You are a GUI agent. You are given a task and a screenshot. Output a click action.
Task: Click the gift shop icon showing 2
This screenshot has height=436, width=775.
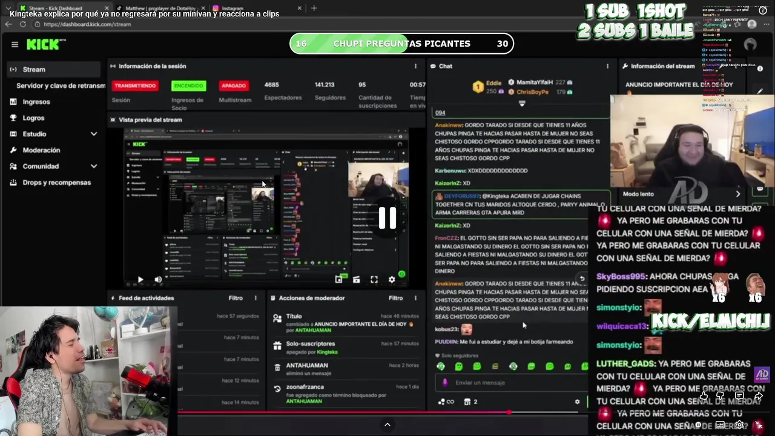[x=470, y=401]
